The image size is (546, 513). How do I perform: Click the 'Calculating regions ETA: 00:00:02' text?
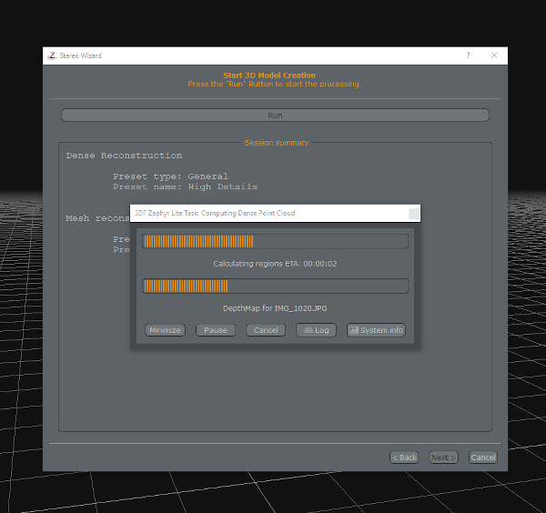tap(275, 264)
